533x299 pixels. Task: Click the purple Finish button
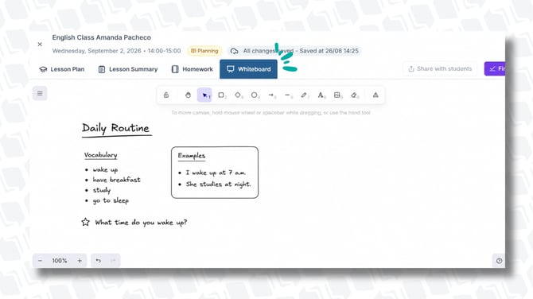[x=495, y=68]
